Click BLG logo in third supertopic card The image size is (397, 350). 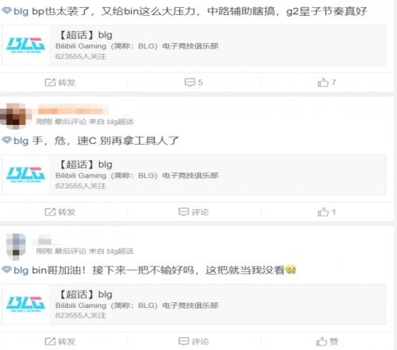pyautogui.click(x=25, y=304)
